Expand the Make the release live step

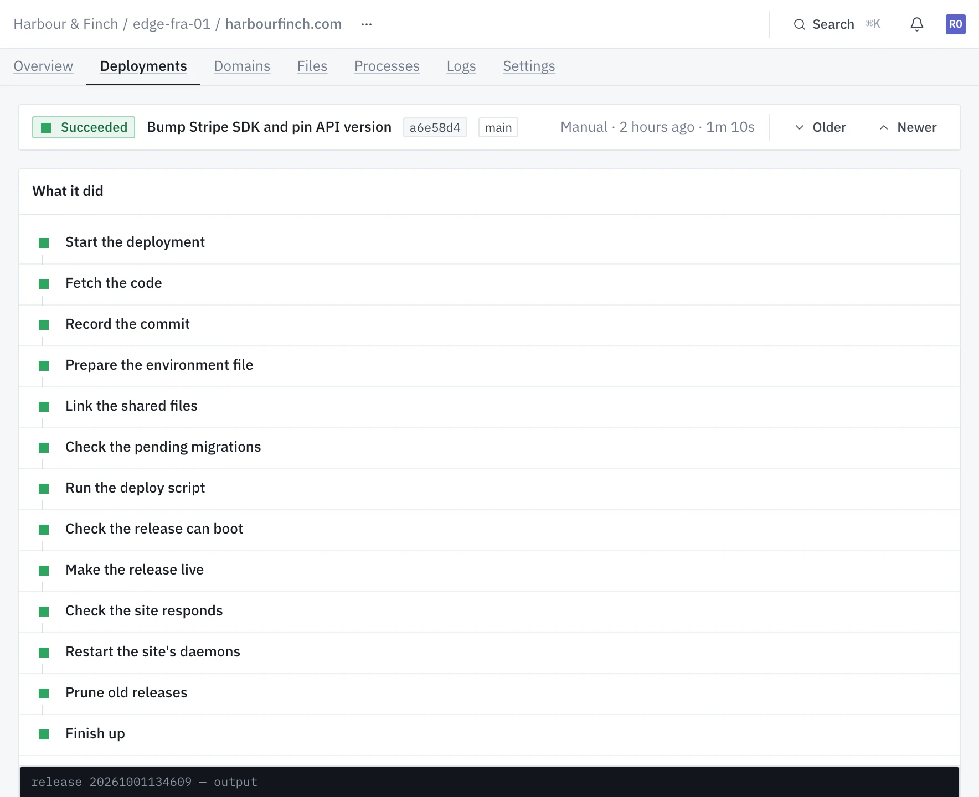[x=489, y=571]
